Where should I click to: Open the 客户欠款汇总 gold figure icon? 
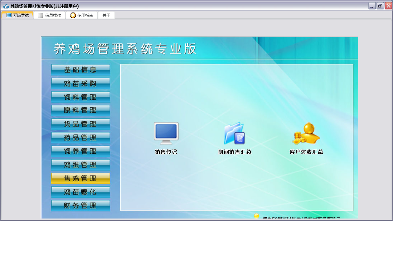[x=306, y=133]
